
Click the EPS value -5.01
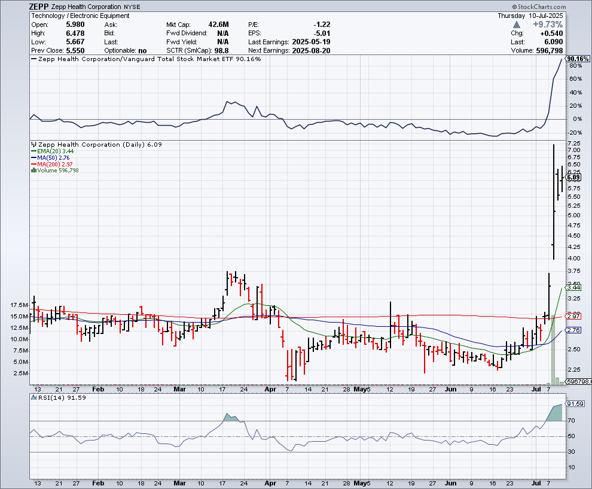322,34
